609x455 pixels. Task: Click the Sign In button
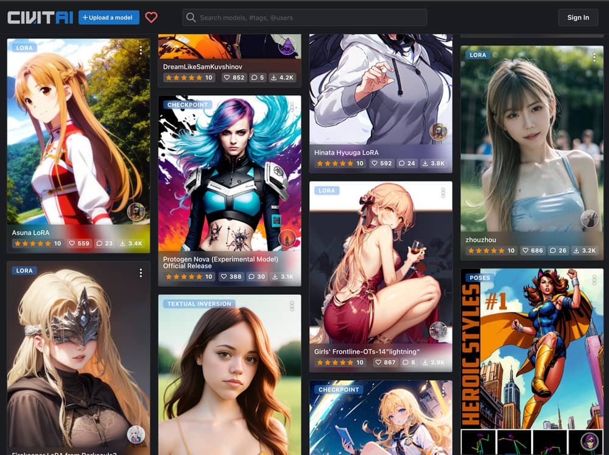[x=577, y=18]
